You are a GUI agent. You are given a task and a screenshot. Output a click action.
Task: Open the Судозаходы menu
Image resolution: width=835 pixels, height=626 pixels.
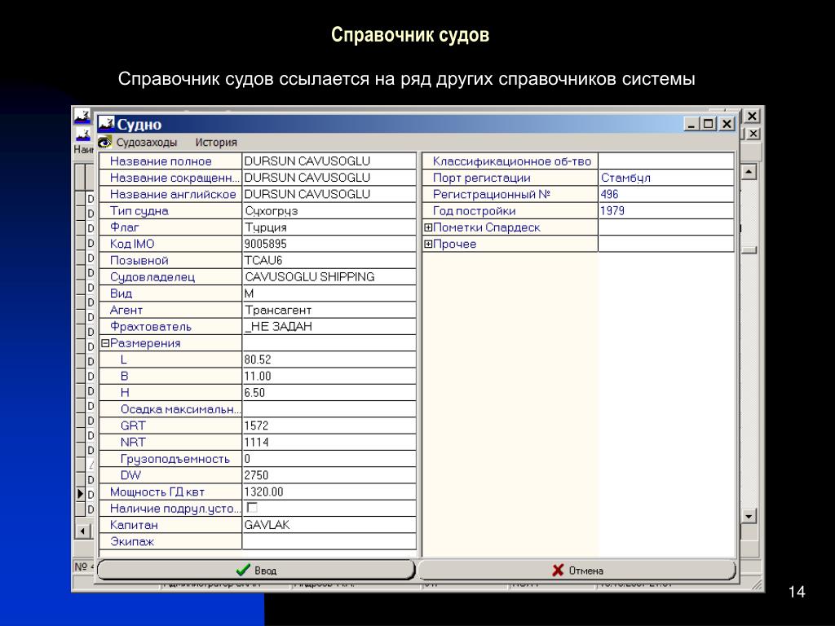147,142
